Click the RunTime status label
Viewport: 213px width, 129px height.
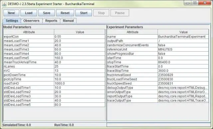[x=64, y=125]
